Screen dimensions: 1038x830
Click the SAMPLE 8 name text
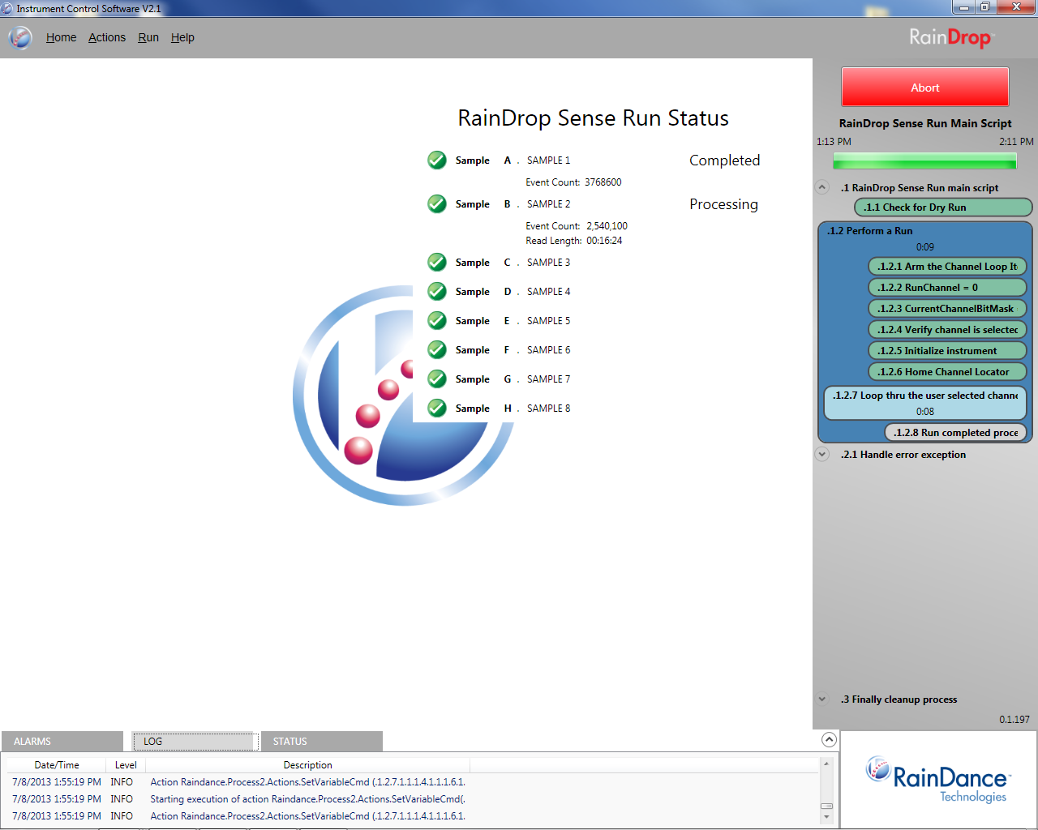548,409
